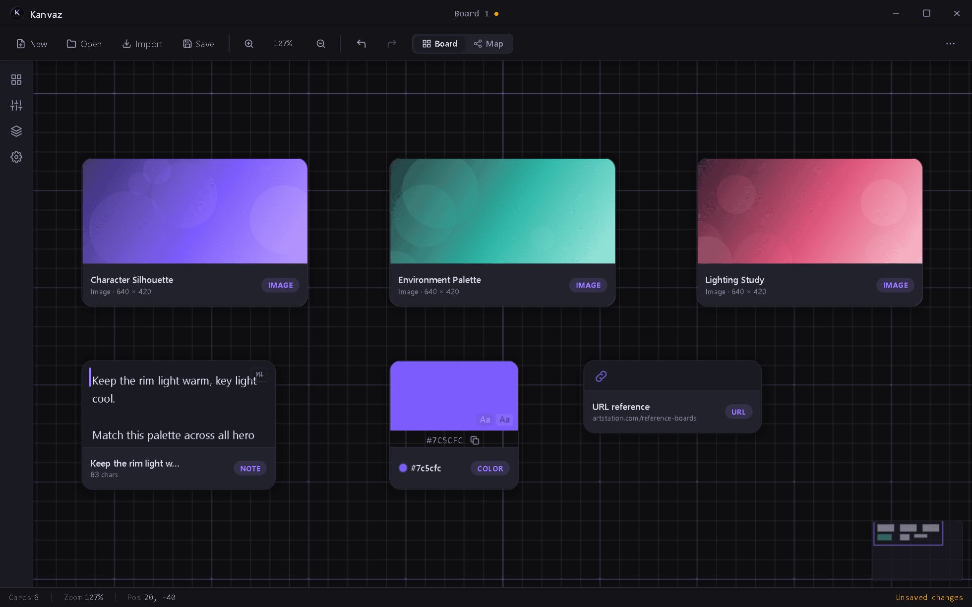Open the artstation.com/reference-boards link
This screenshot has width=972, height=607.
pos(644,418)
